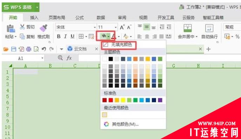Decrease font size with A- icon
241x139 pixels.
[x=129, y=27]
